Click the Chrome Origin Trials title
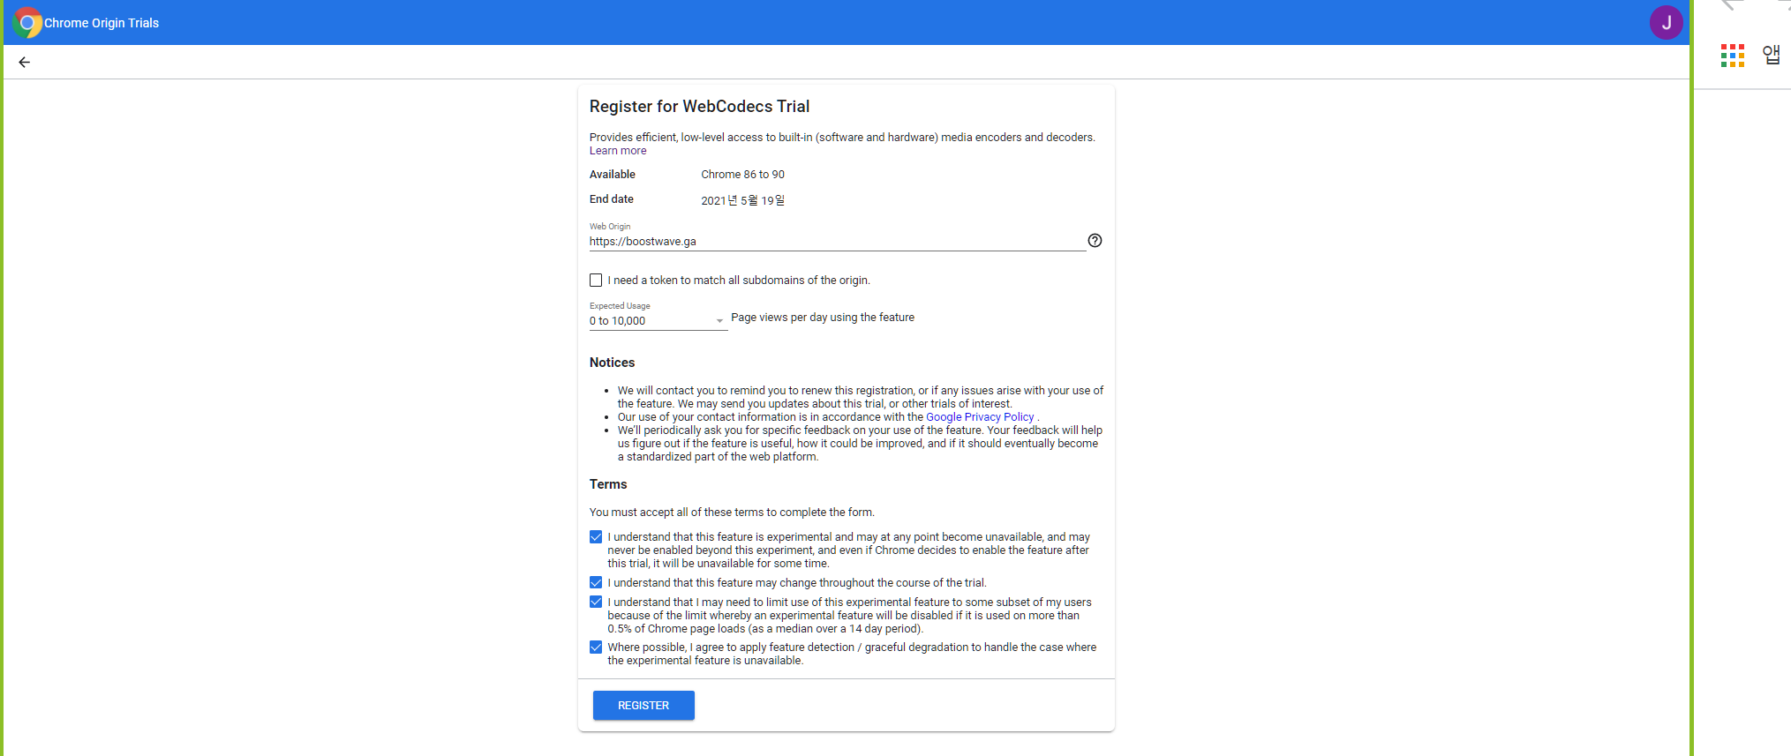This screenshot has height=756, width=1791. 102,23
